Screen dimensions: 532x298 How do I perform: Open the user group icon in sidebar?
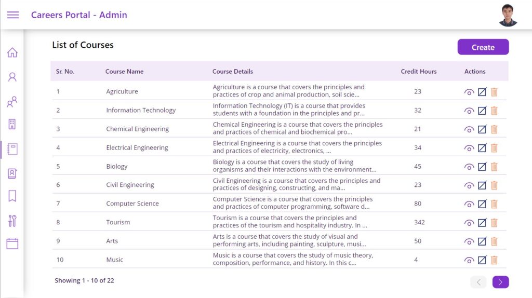[12, 102]
